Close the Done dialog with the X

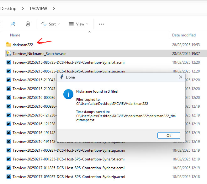(x=180, y=77)
